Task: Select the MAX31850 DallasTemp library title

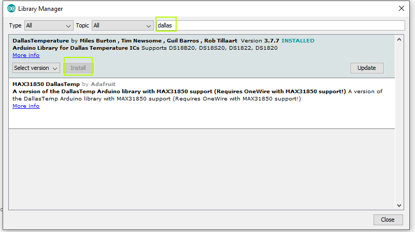Action: 46,84
